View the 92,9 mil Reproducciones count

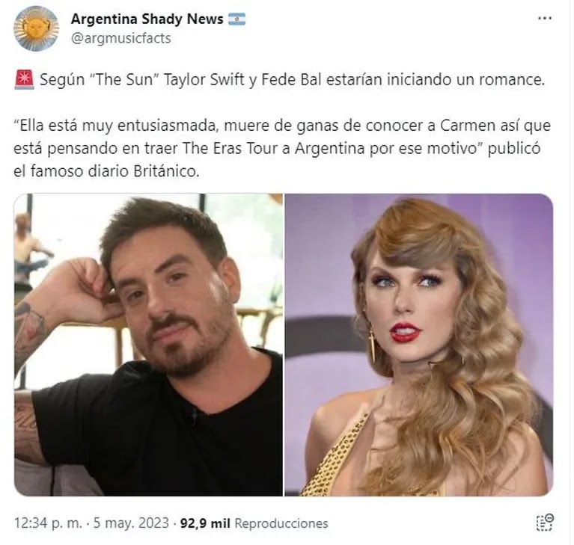pos(254,523)
